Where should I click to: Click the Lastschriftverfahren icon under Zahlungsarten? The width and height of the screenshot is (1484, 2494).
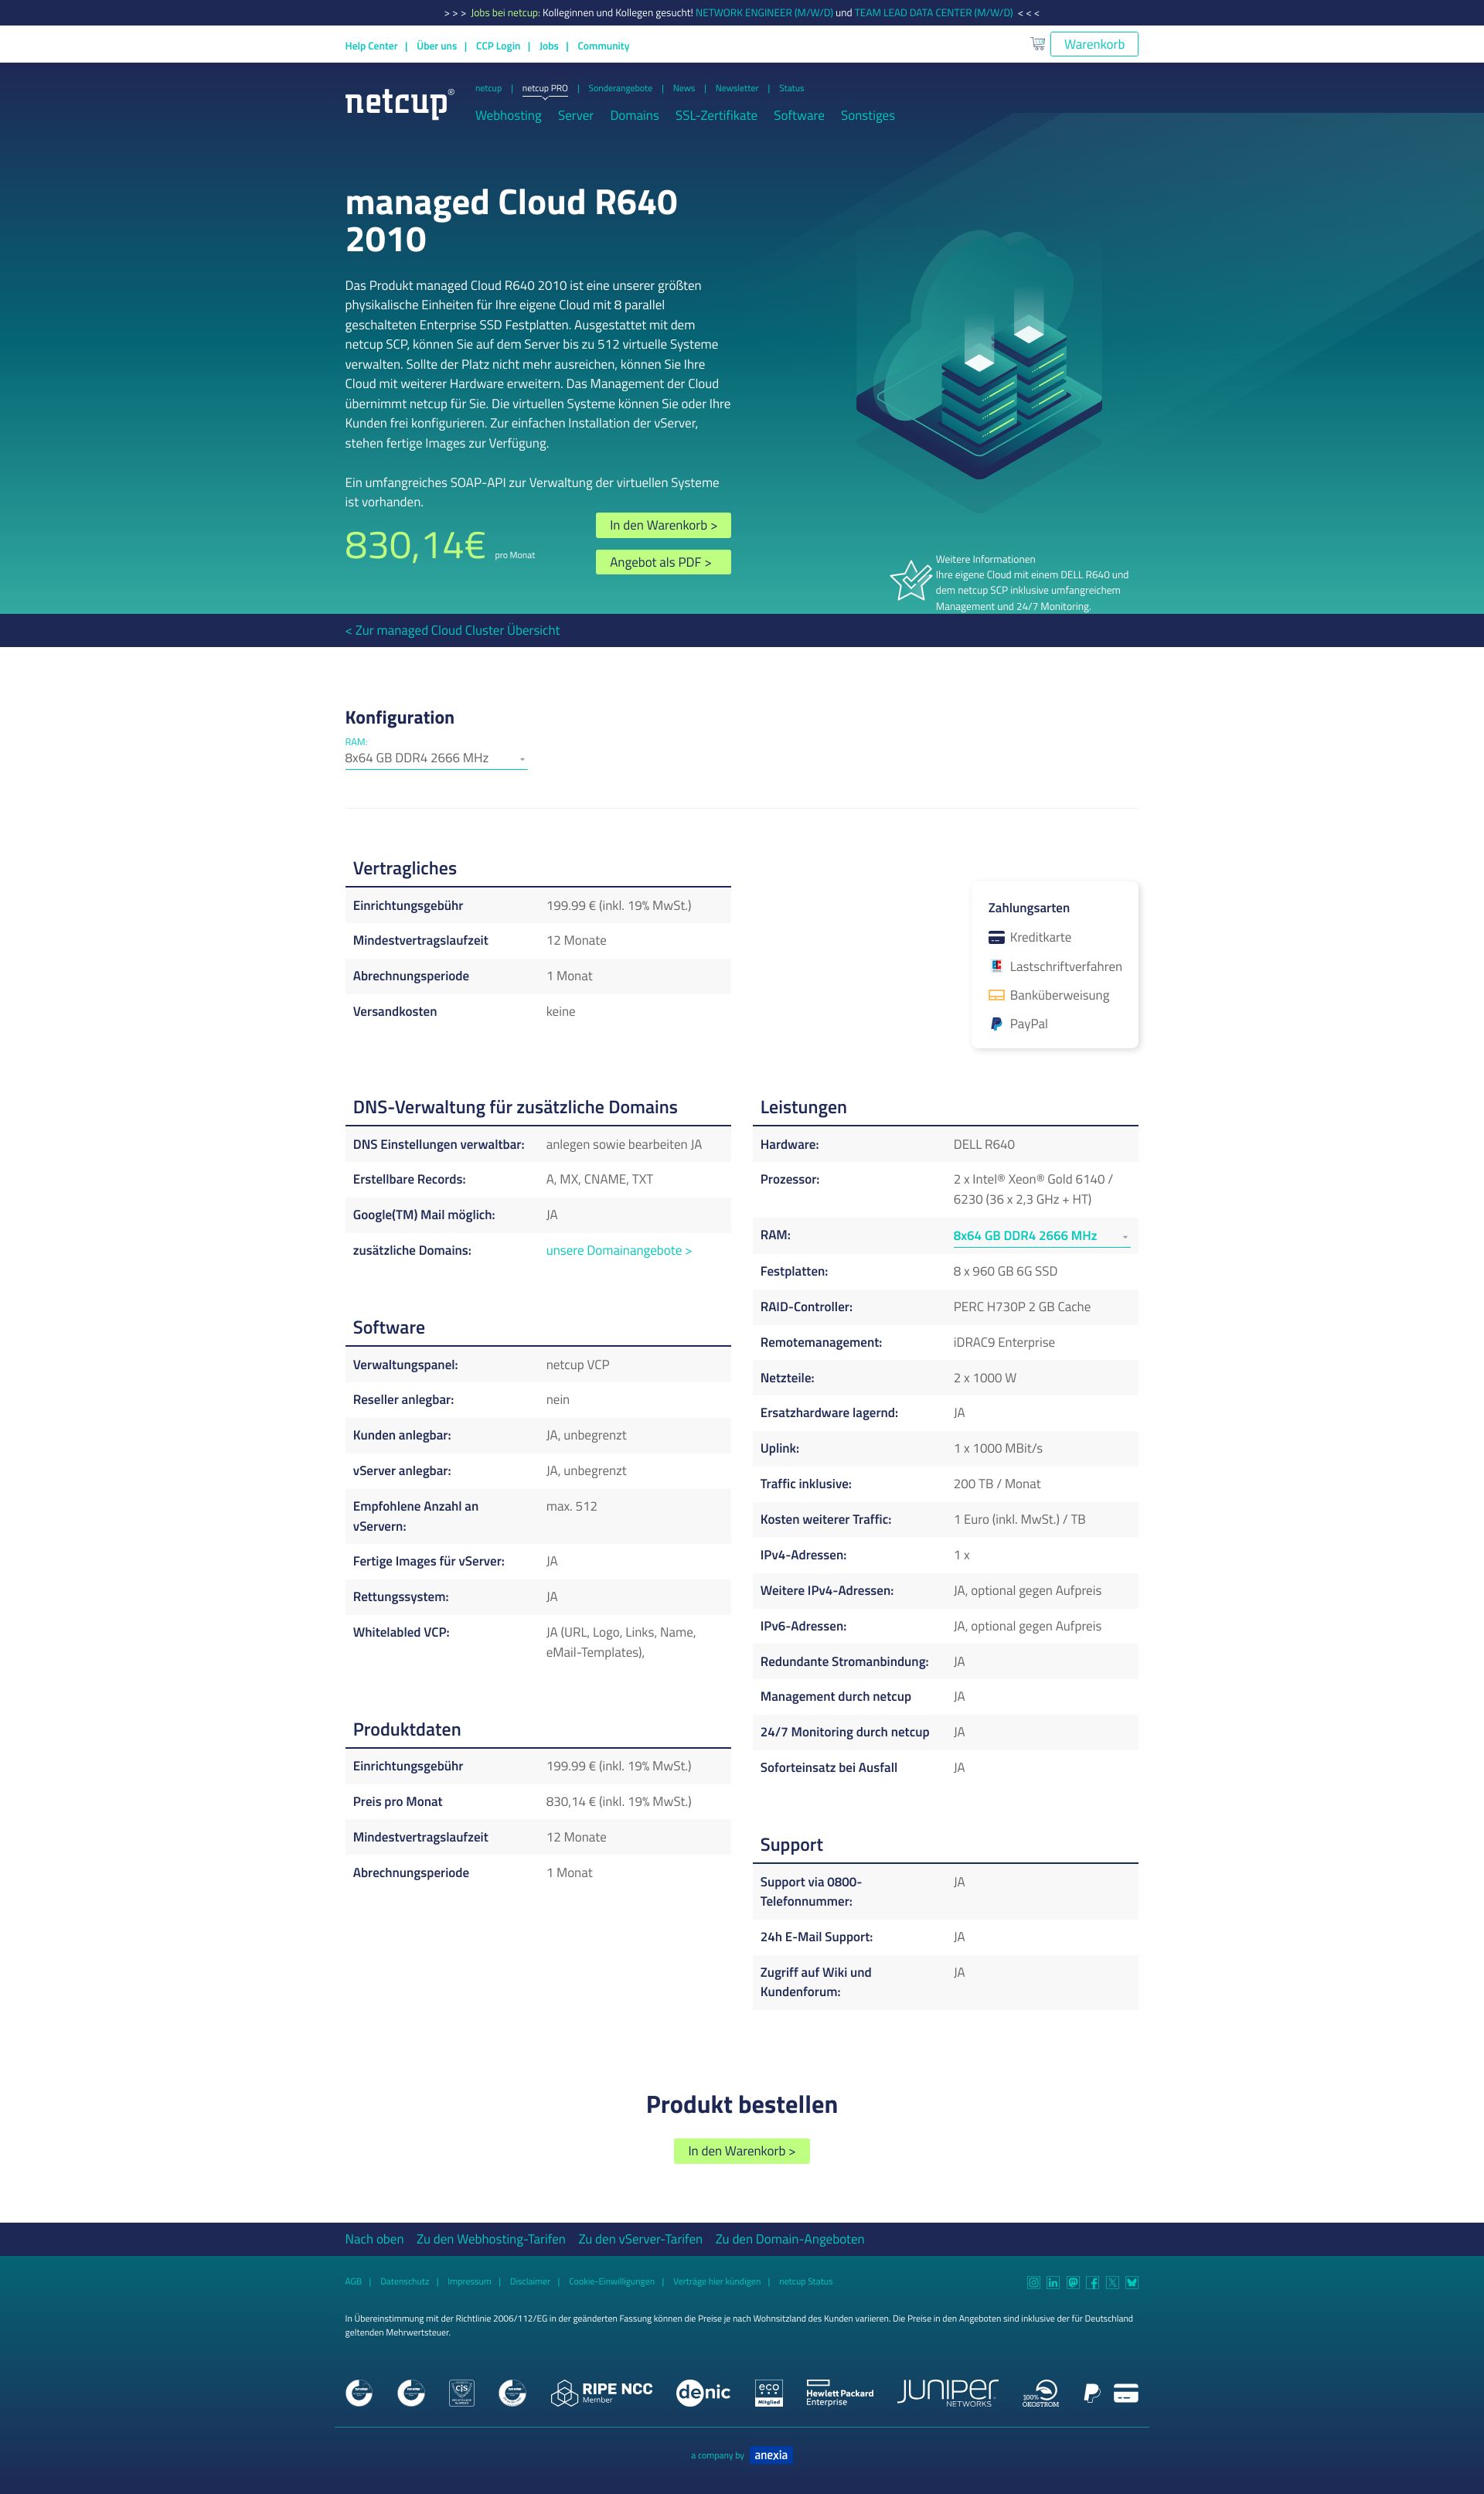click(996, 966)
